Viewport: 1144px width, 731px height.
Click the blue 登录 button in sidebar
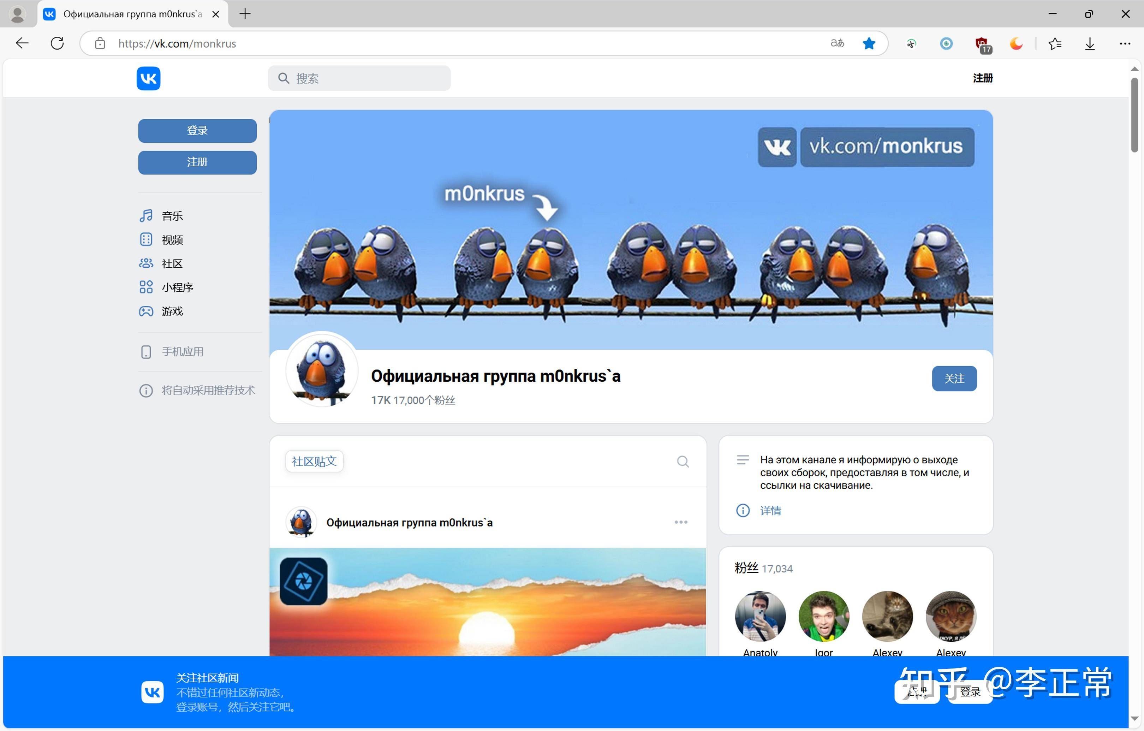(197, 130)
